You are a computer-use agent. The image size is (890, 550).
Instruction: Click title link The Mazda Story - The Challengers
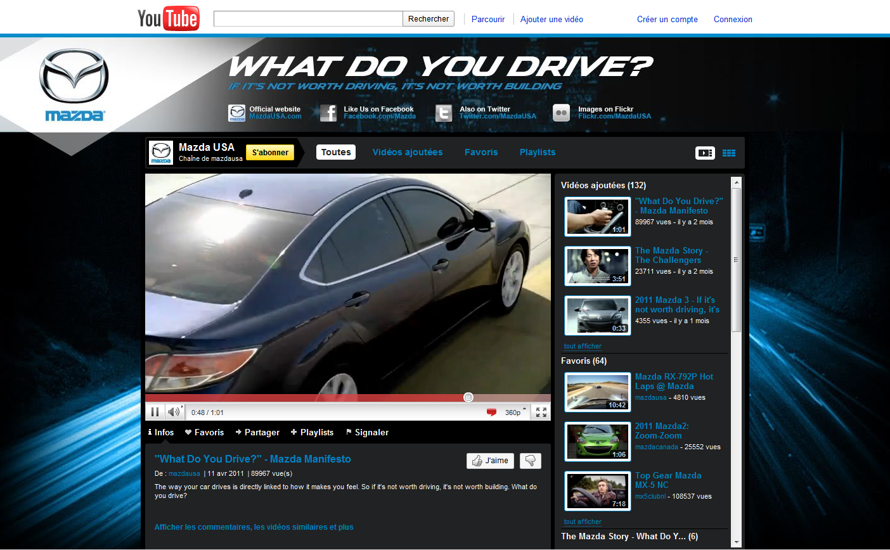[671, 255]
